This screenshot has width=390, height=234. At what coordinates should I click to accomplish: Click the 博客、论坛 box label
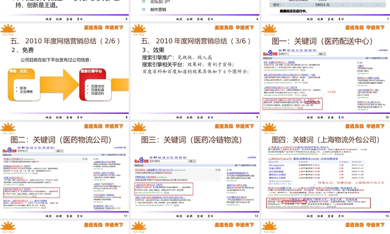click(x=18, y=71)
